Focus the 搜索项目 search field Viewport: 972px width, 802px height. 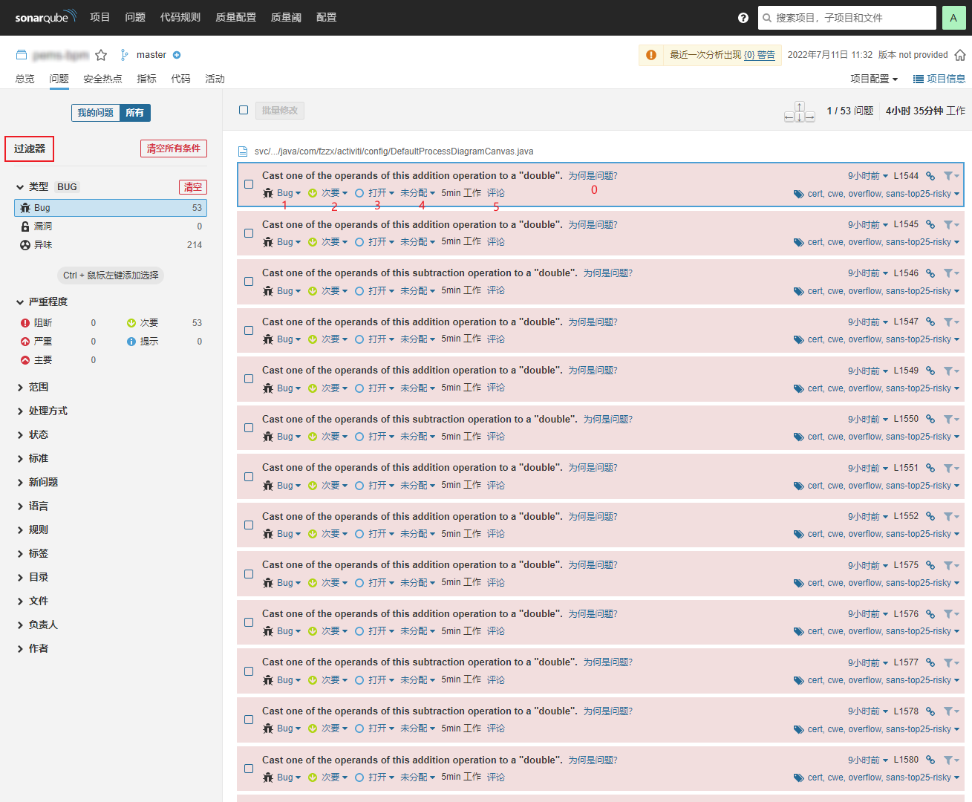pos(847,18)
